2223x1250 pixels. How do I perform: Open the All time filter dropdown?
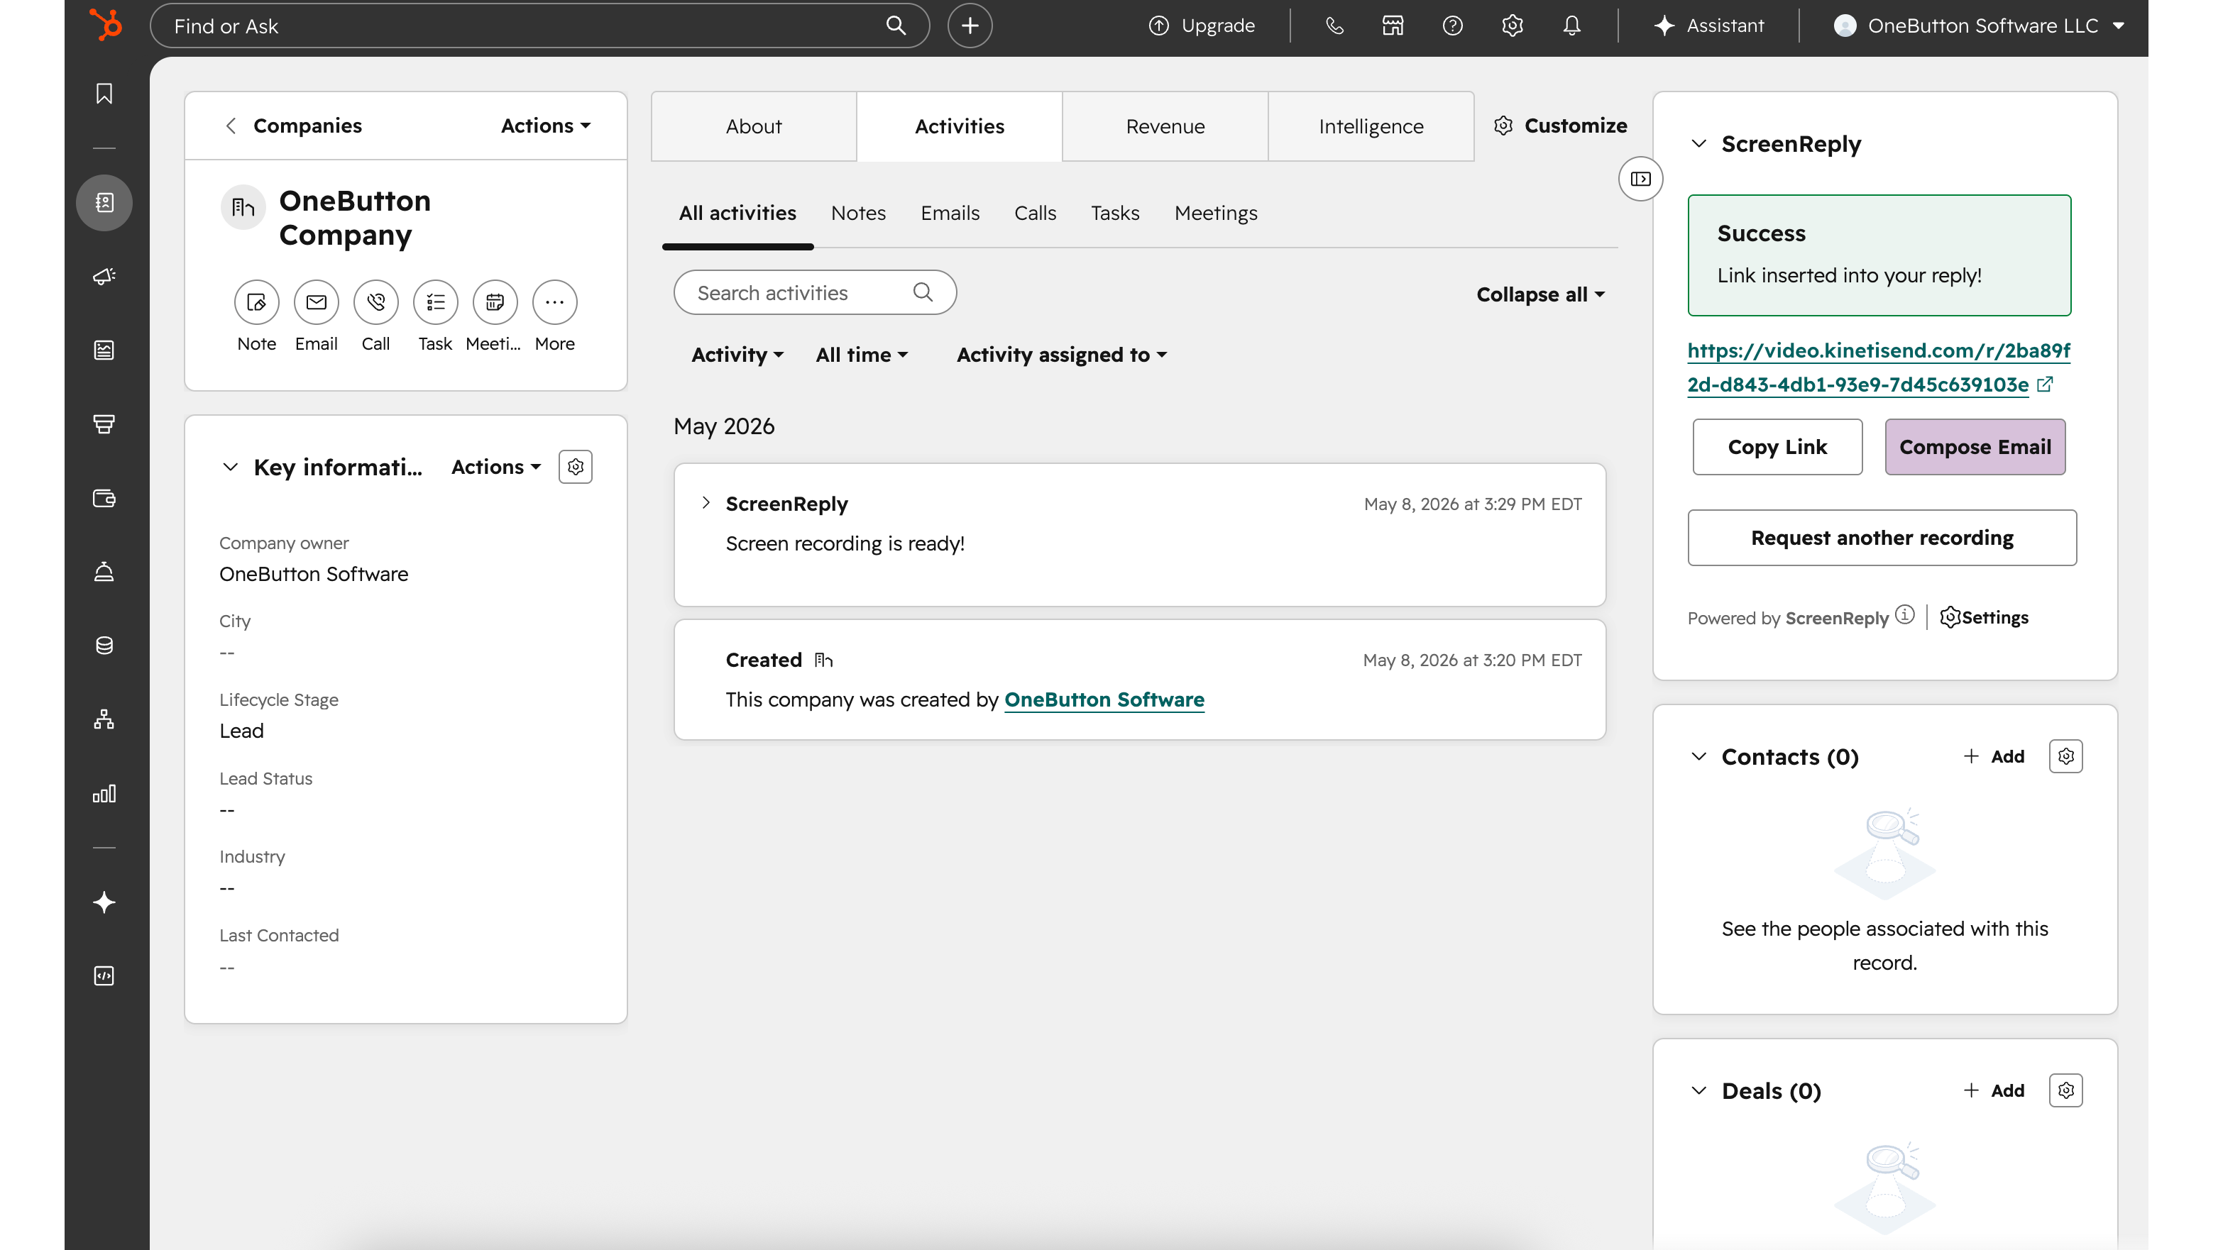tap(861, 355)
